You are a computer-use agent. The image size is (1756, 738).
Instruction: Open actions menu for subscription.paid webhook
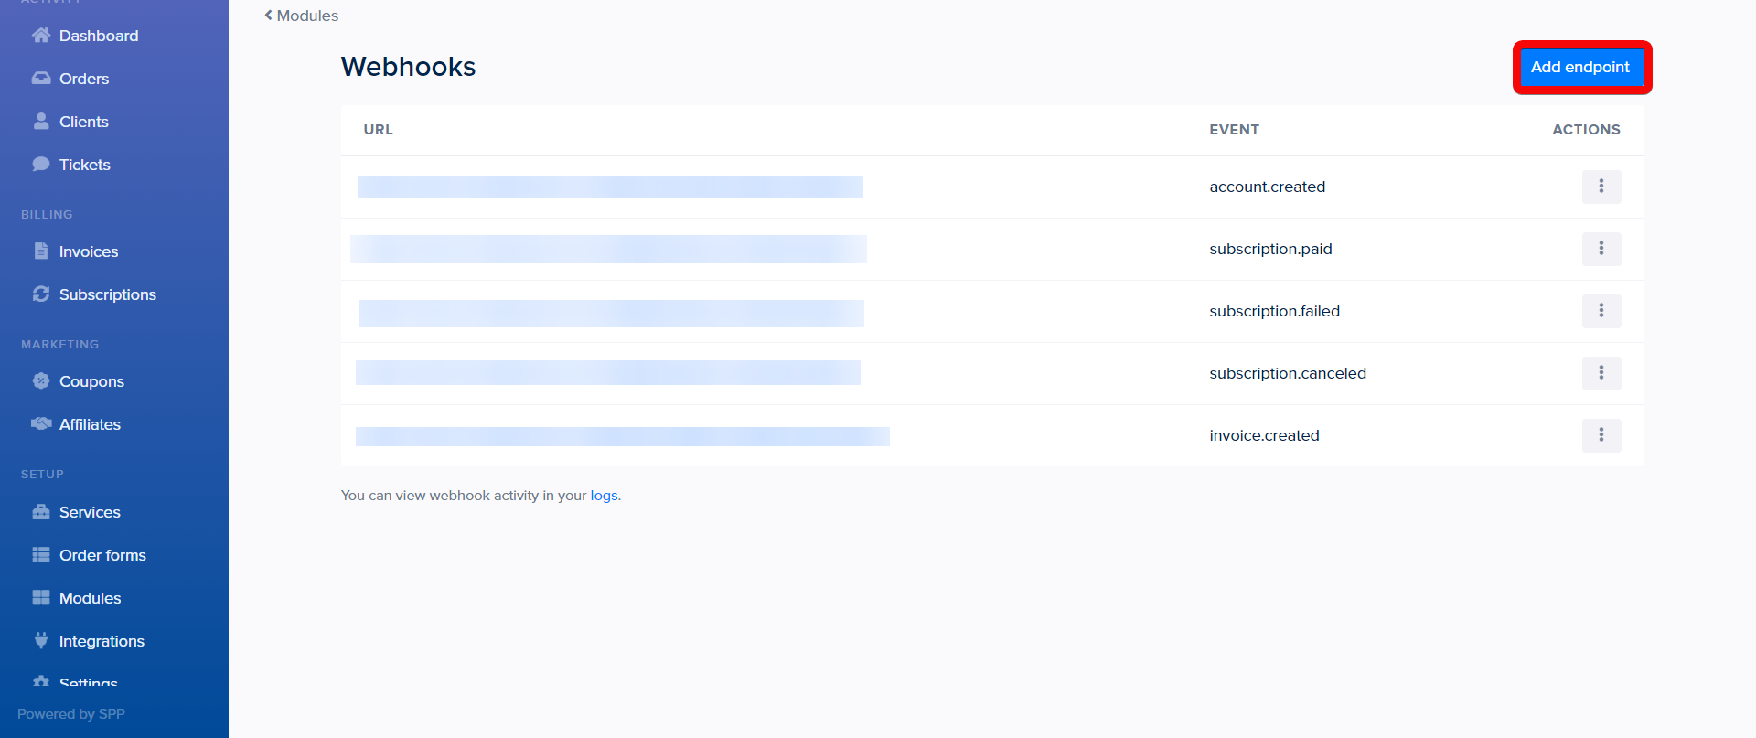click(1601, 249)
